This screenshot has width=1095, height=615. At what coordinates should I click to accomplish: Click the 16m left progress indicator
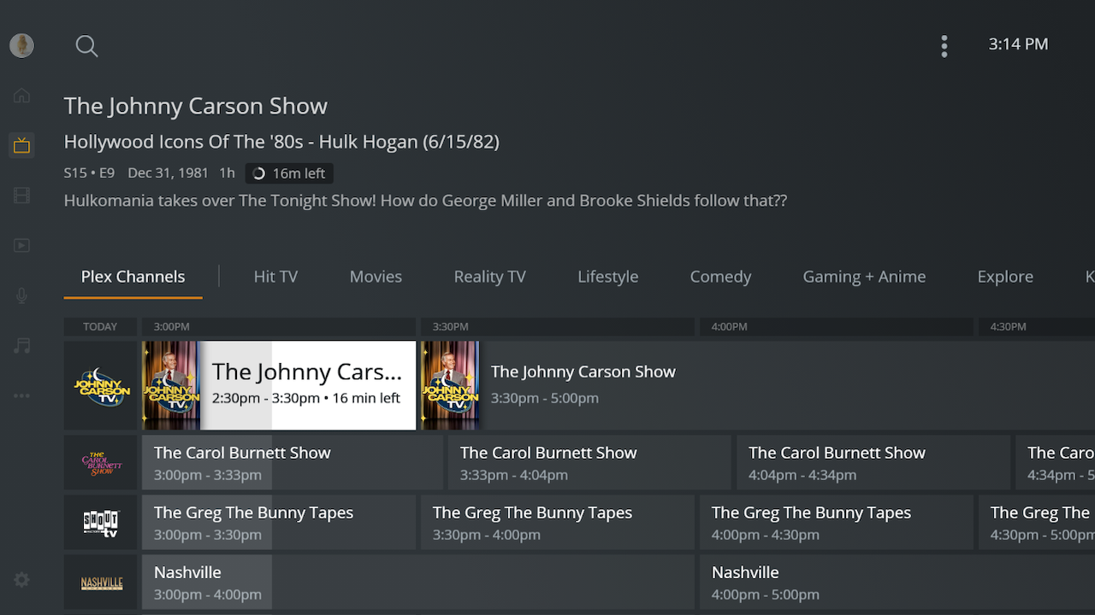tap(289, 173)
